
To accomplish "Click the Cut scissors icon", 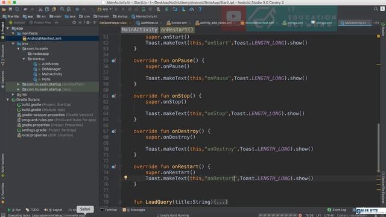I will coord(40,10).
